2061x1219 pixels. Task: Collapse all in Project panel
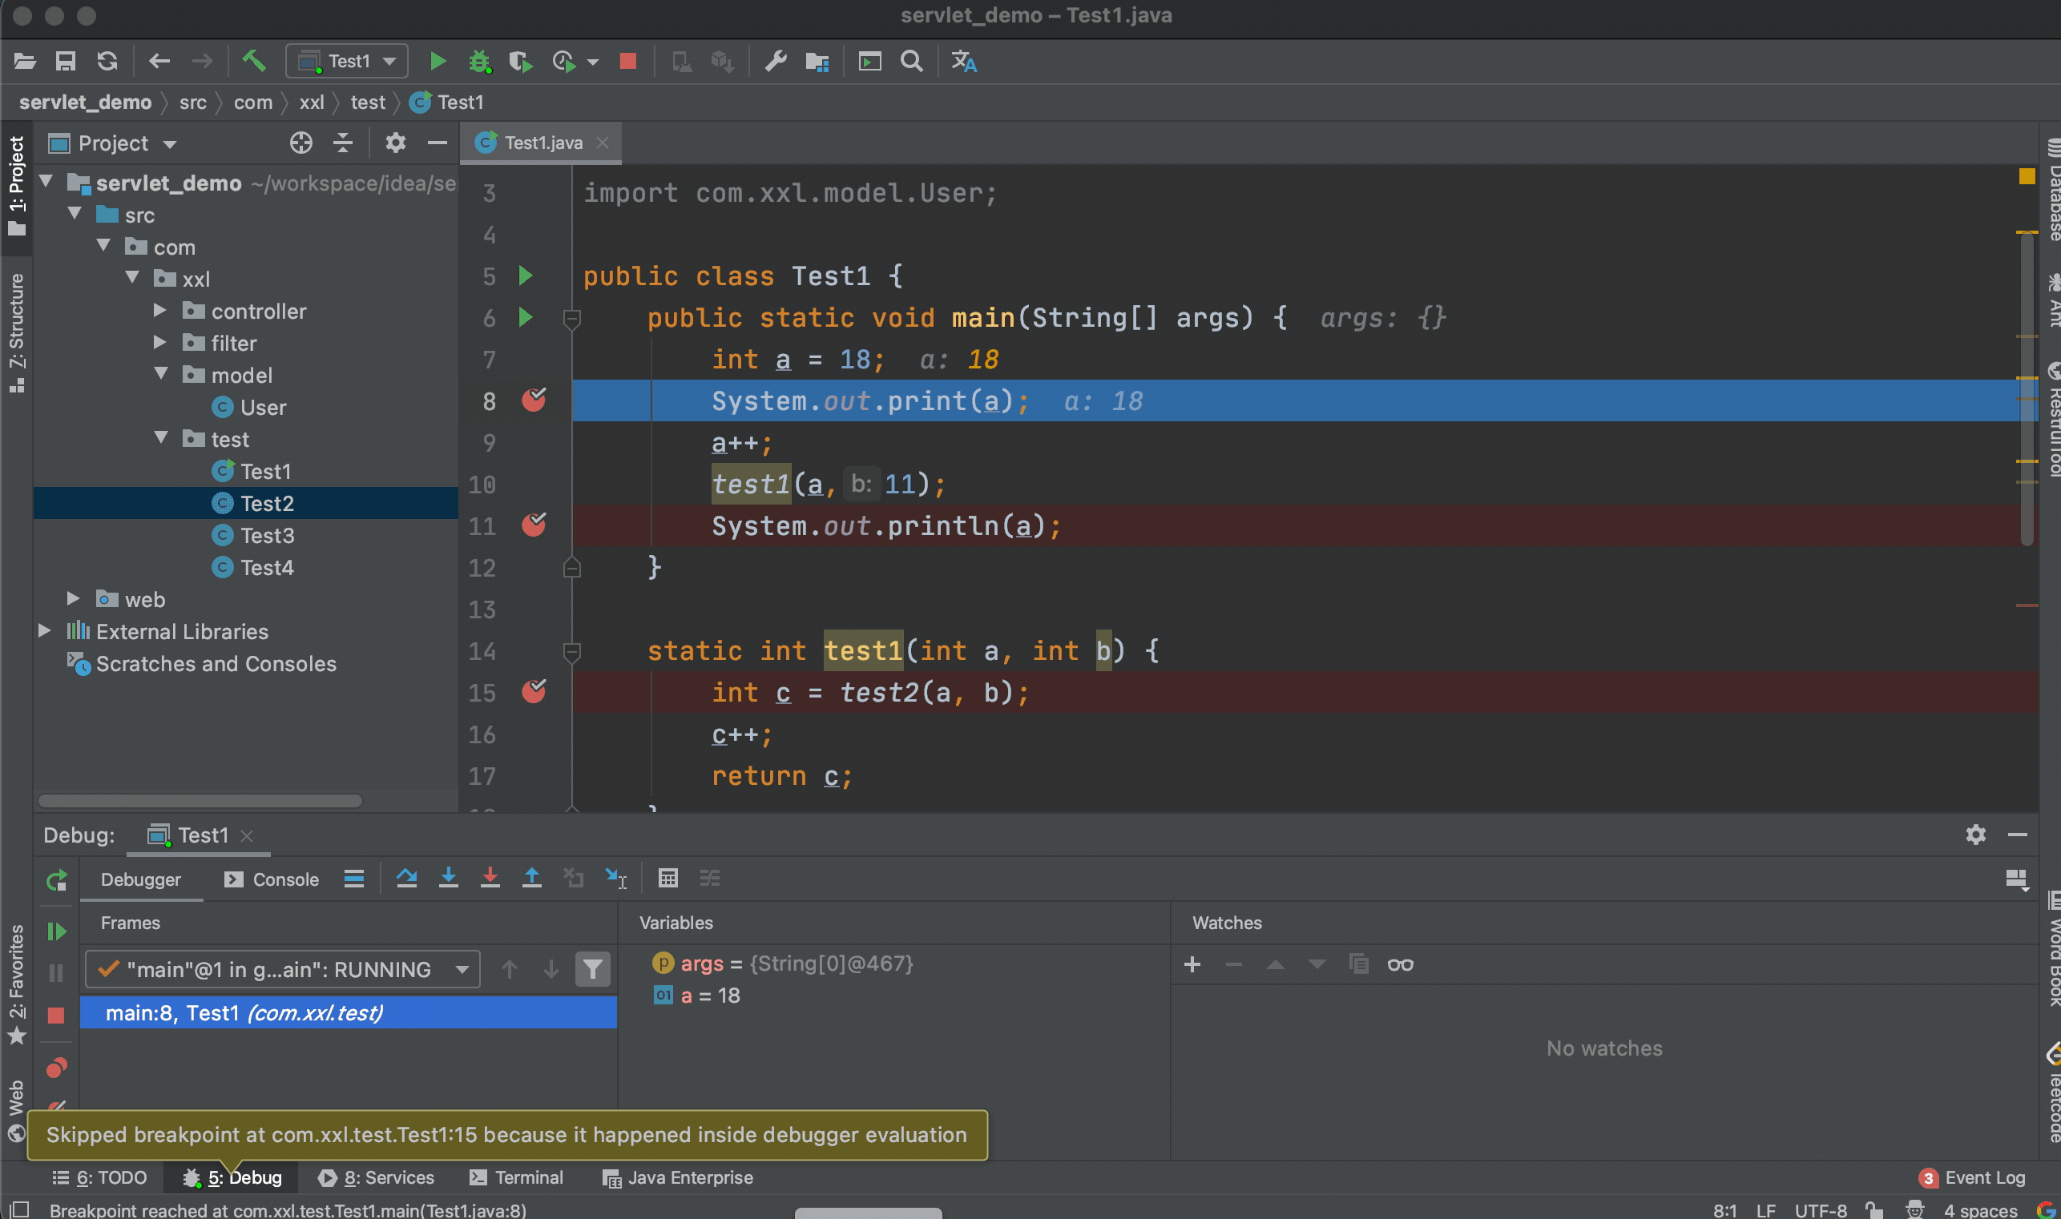(x=343, y=143)
